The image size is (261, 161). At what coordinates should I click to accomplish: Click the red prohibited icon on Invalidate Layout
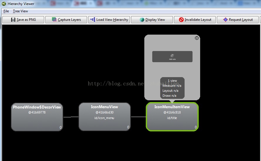[181, 20]
